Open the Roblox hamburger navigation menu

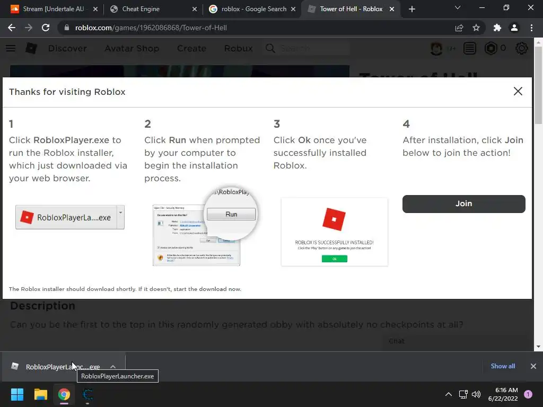(x=11, y=48)
